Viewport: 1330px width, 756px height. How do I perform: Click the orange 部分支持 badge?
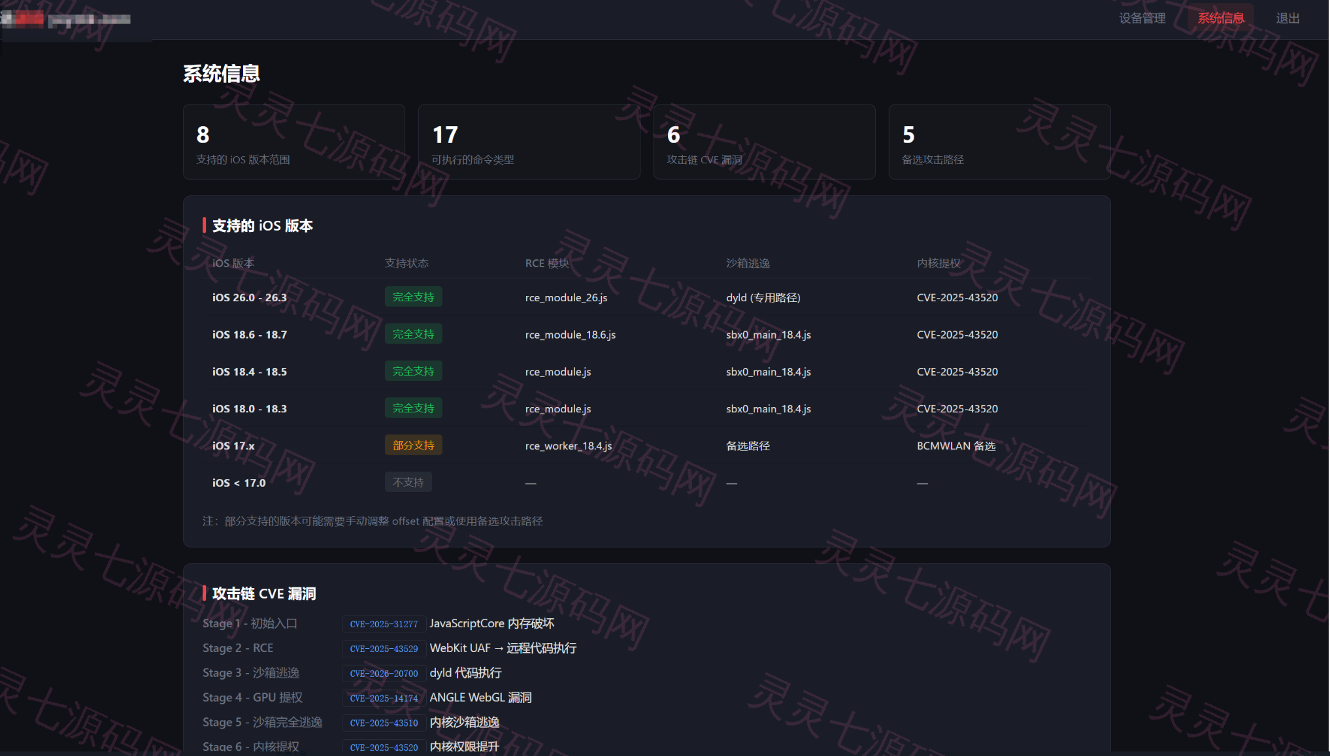[x=413, y=445]
